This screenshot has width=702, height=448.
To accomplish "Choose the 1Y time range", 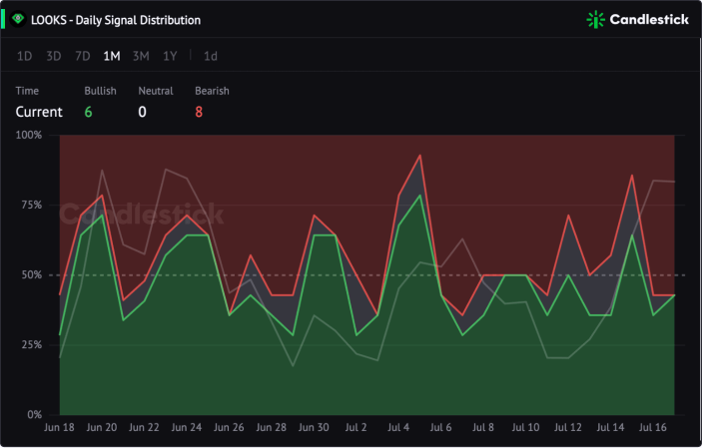I will point(170,56).
